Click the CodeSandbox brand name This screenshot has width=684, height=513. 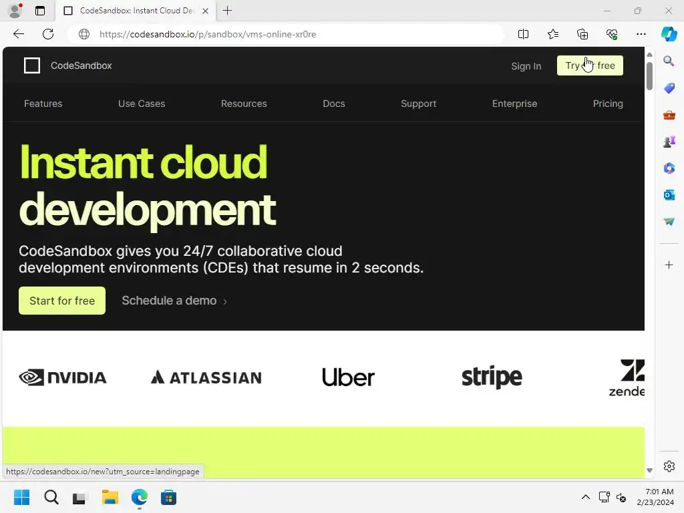[81, 65]
